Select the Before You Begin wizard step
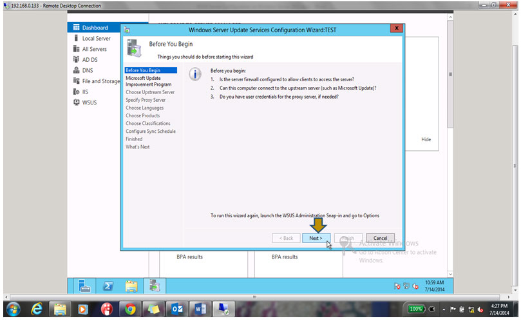 [x=151, y=70]
